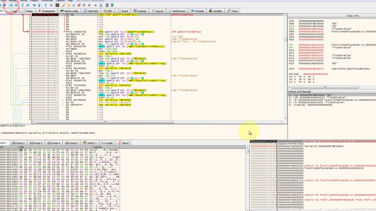
Task: Open the Handles tab
Action: pyautogui.click(x=216, y=11)
